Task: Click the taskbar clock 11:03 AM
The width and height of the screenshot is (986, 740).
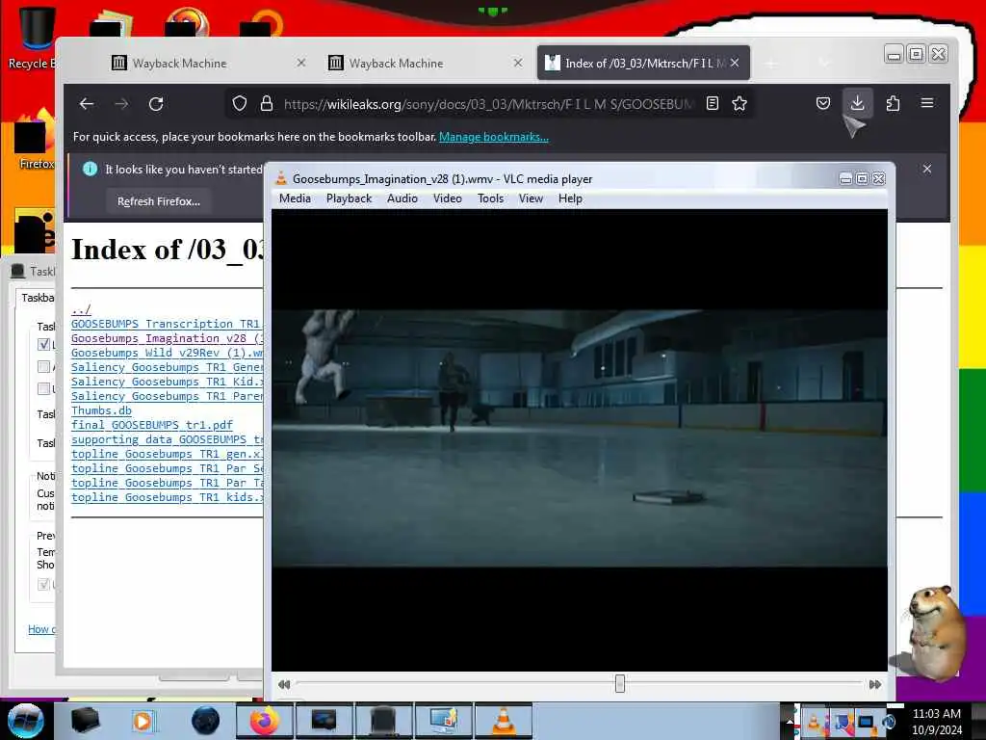Action: point(936,714)
